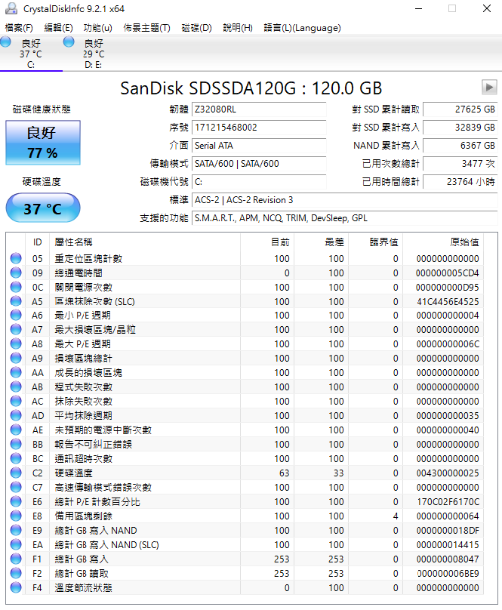Click status orb for attribute AC
Screen dimensions: 502x610
pos(16,401)
